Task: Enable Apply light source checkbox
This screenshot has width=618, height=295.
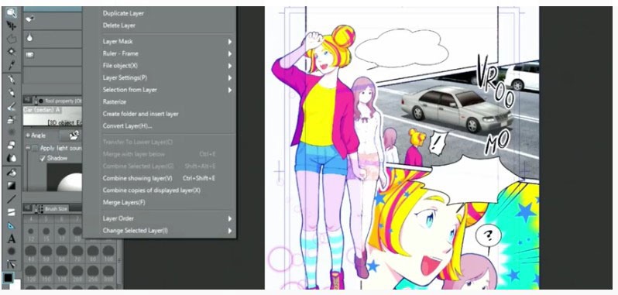Action: coord(35,148)
